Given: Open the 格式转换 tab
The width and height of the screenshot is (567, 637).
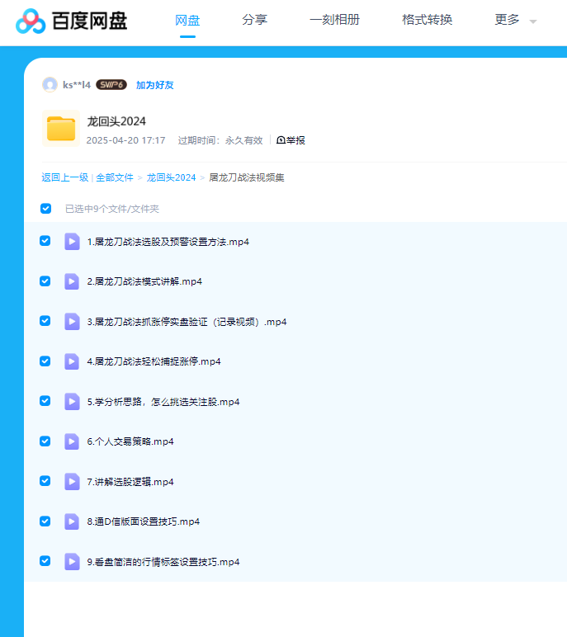Looking at the screenshot, I should (x=427, y=20).
